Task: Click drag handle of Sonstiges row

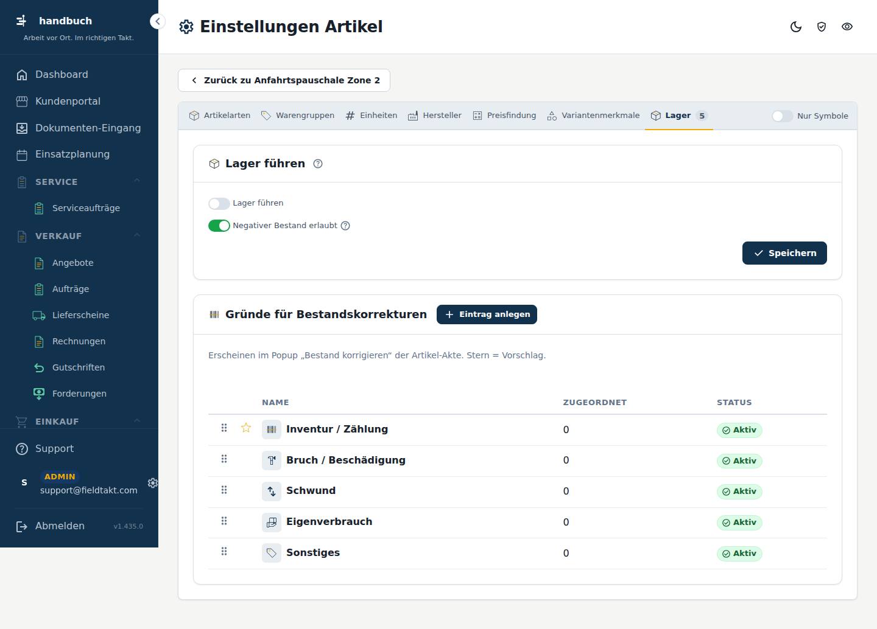Action: (x=224, y=551)
